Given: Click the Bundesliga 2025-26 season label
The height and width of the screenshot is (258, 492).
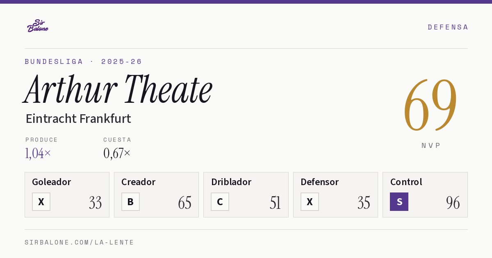Looking at the screenshot, I should point(83,61).
